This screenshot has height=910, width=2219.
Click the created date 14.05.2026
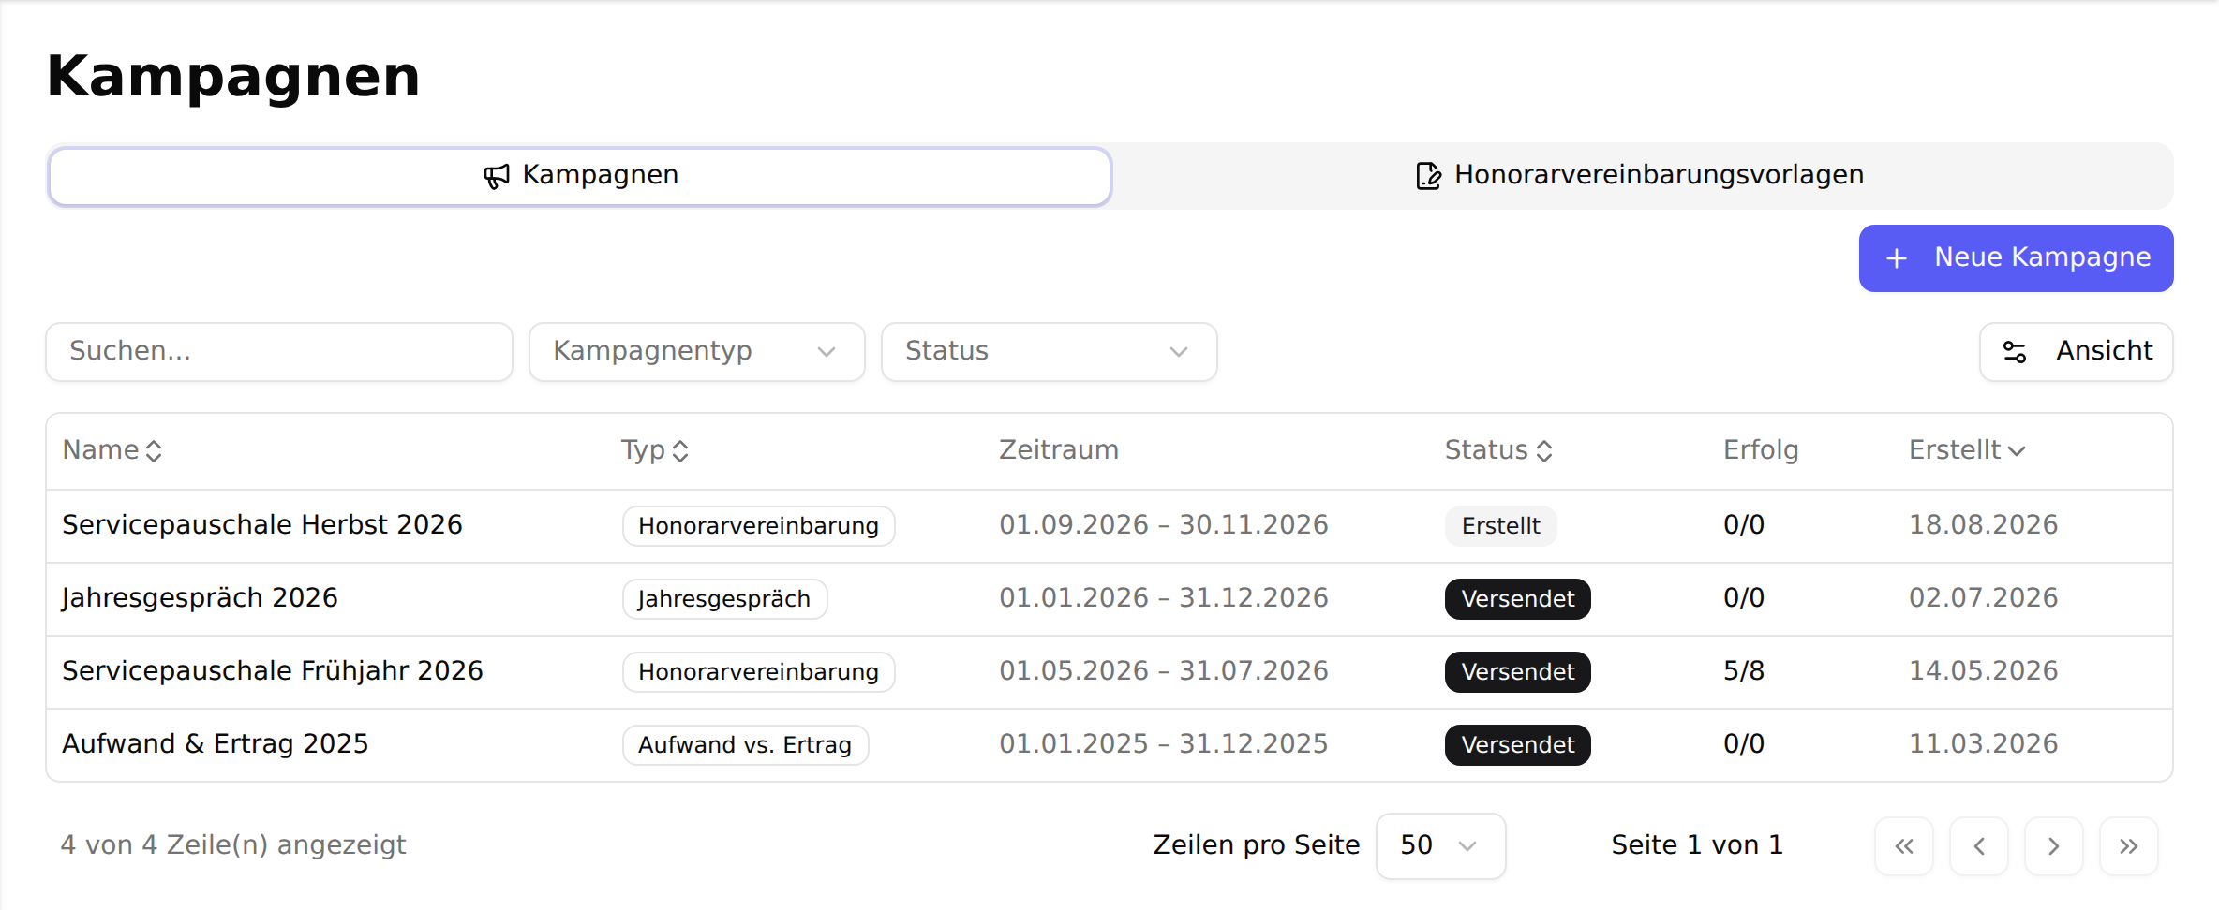[1983, 671]
